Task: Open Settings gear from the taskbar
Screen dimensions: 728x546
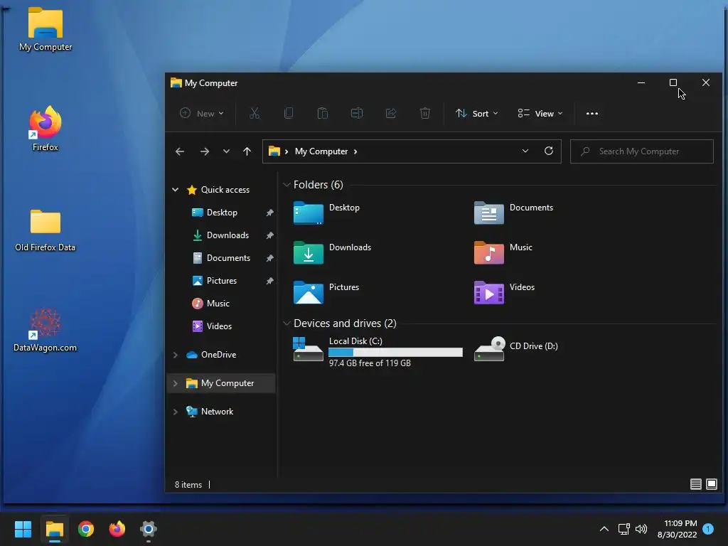Action: 148,529
